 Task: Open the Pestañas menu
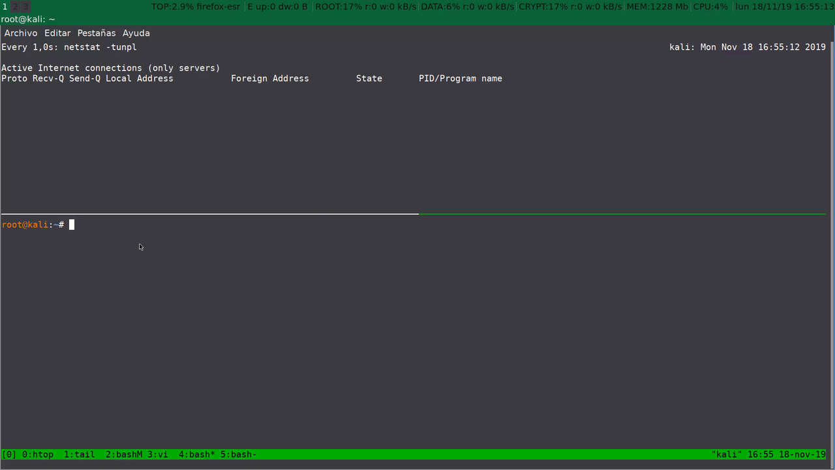(97, 33)
